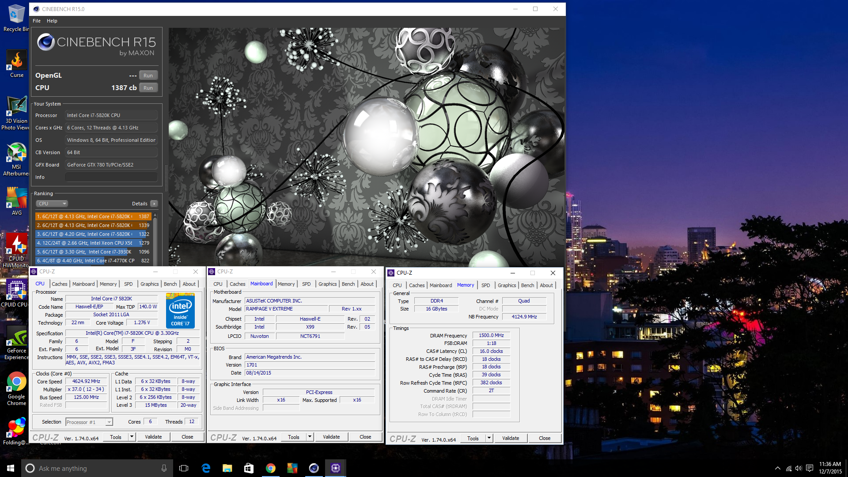
Task: Open Google Chrome desktop shortcut
Action: tap(17, 389)
